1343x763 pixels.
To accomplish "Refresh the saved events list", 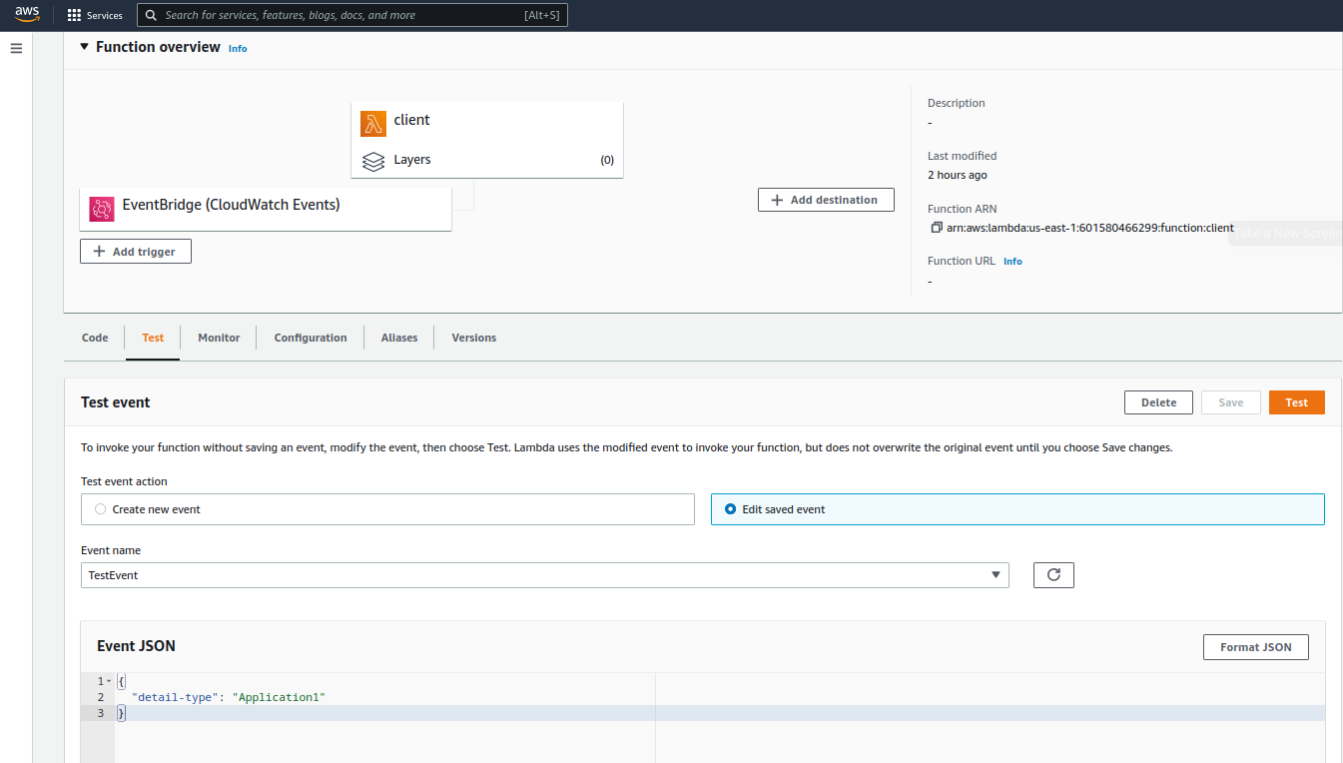I will pos(1053,575).
